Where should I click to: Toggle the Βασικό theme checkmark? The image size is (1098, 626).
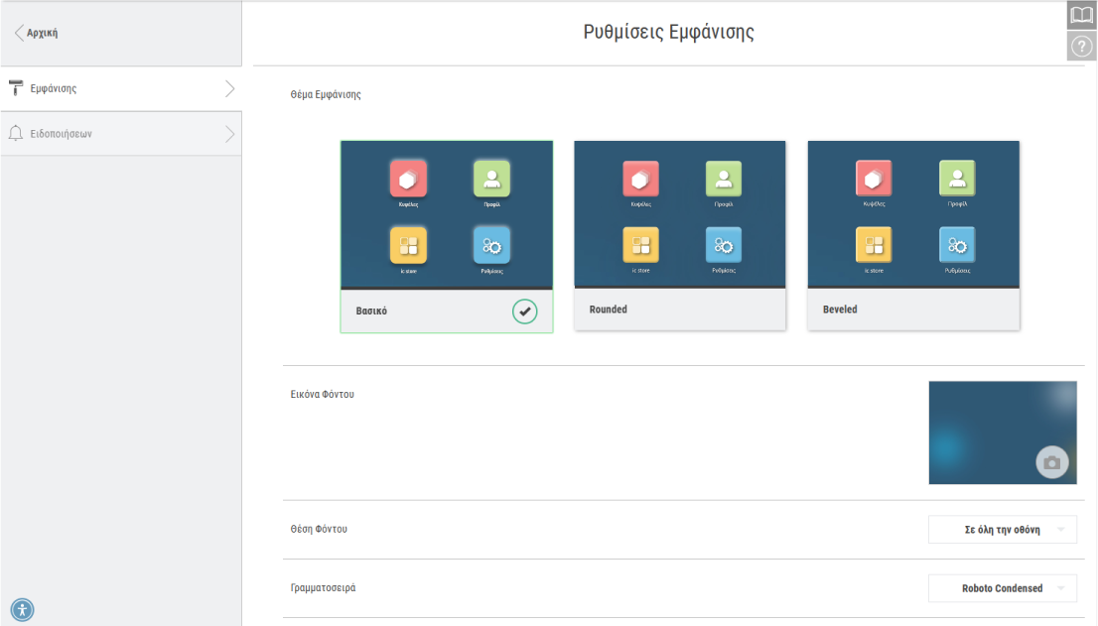click(x=524, y=312)
